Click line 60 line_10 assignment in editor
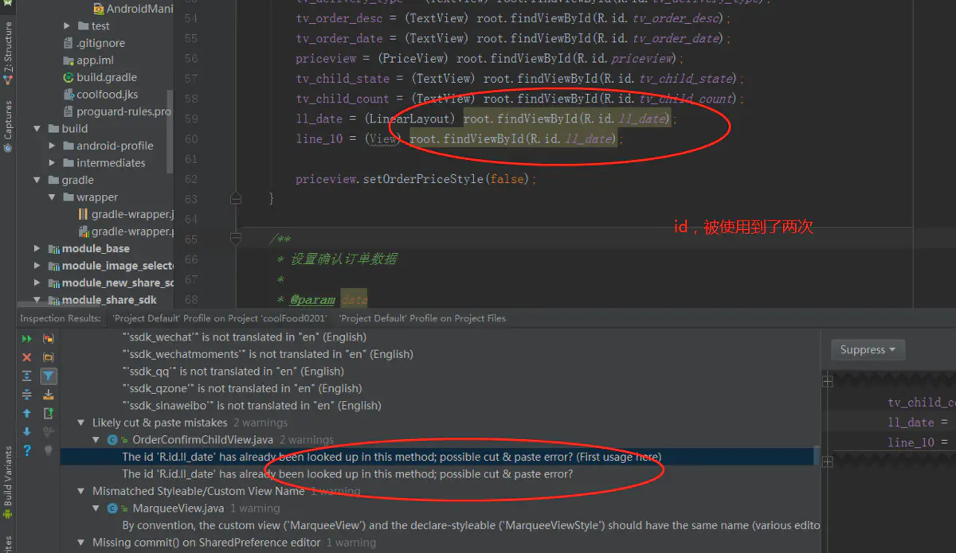956x553 pixels. 458,138
